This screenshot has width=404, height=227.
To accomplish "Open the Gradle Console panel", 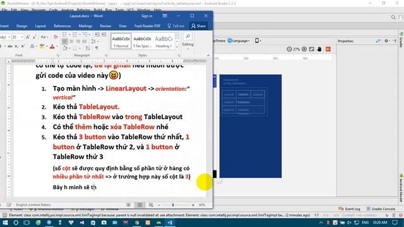I will click(x=381, y=209).
